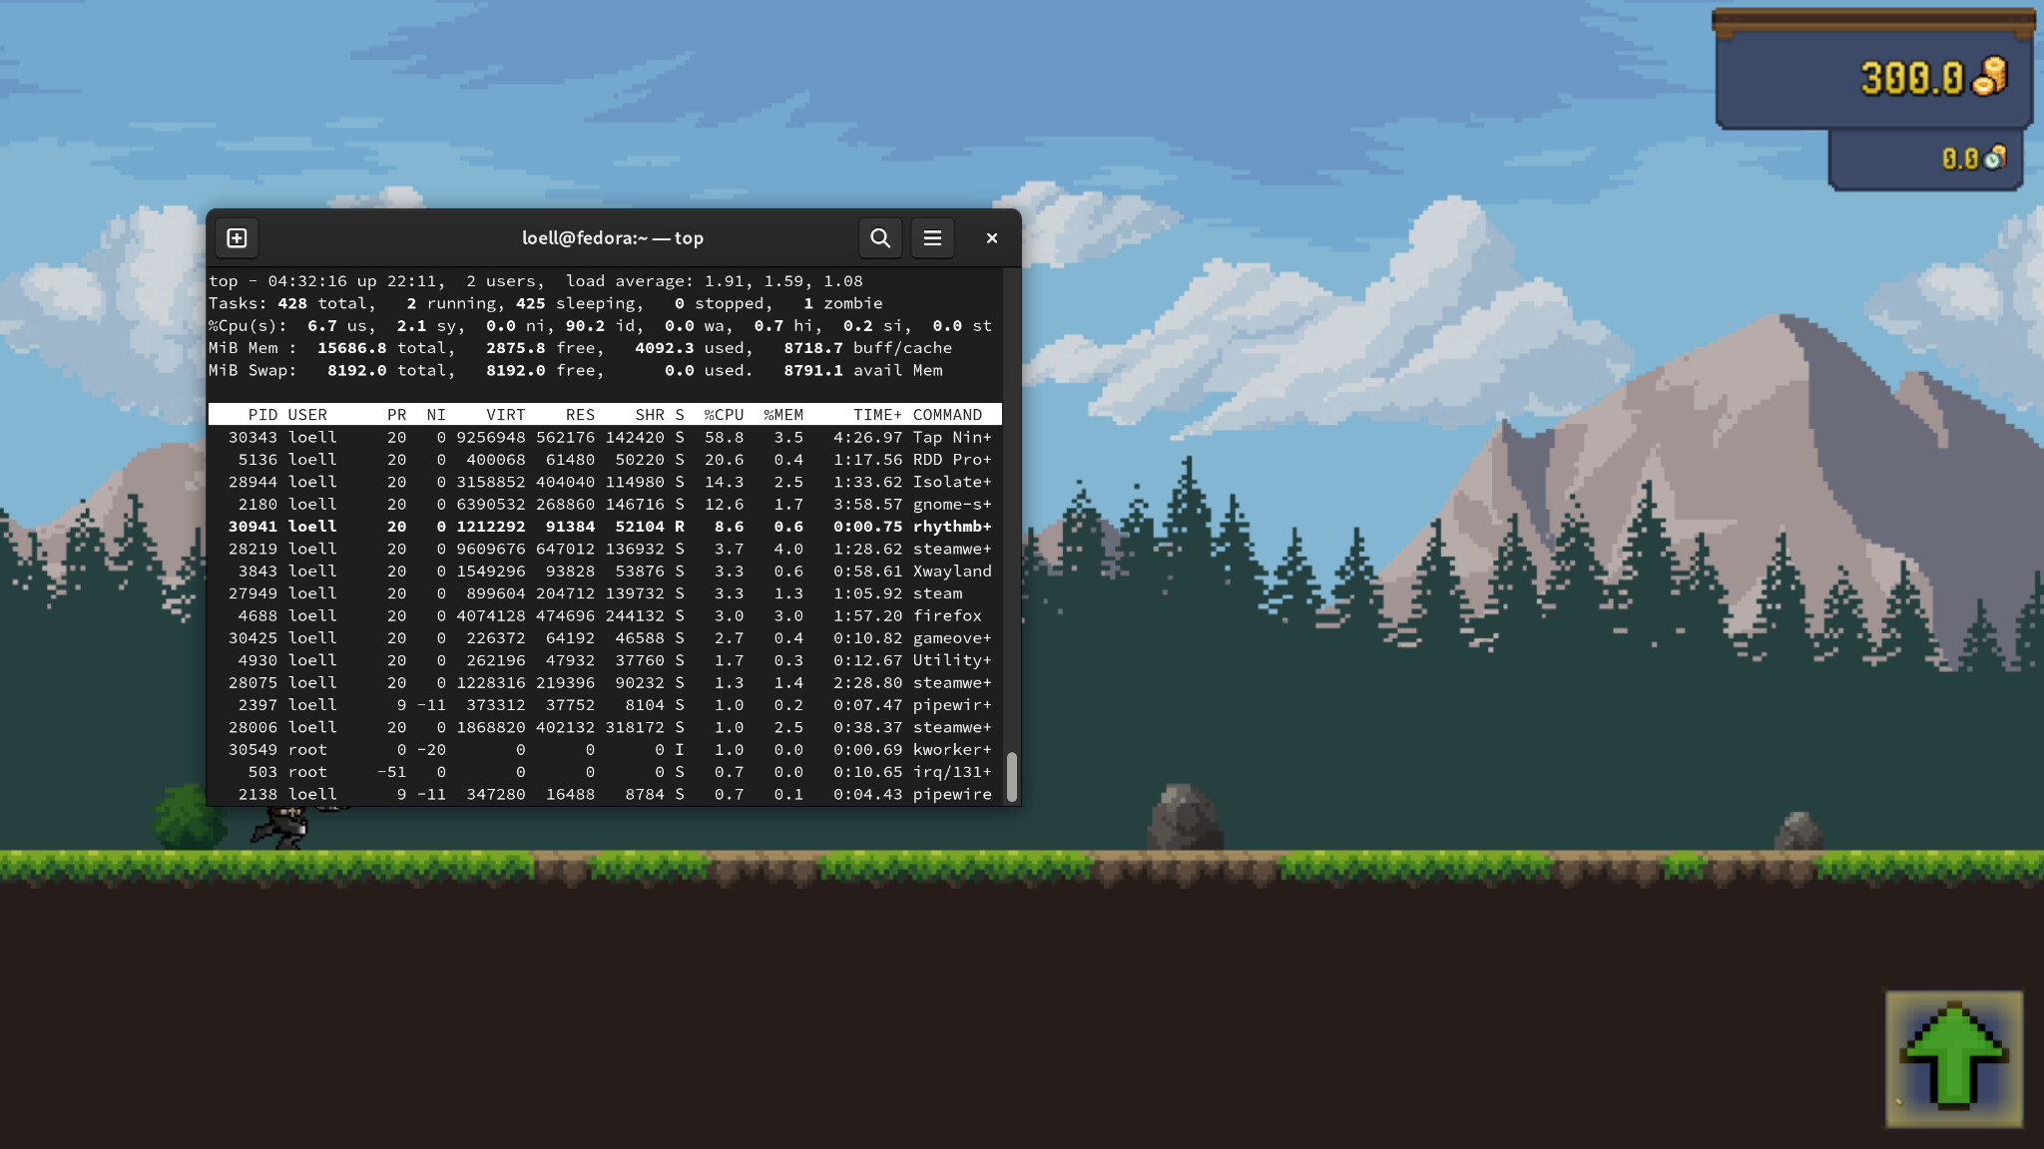Open terminal search with magnifier icon
2044x1149 pixels.
click(x=879, y=238)
